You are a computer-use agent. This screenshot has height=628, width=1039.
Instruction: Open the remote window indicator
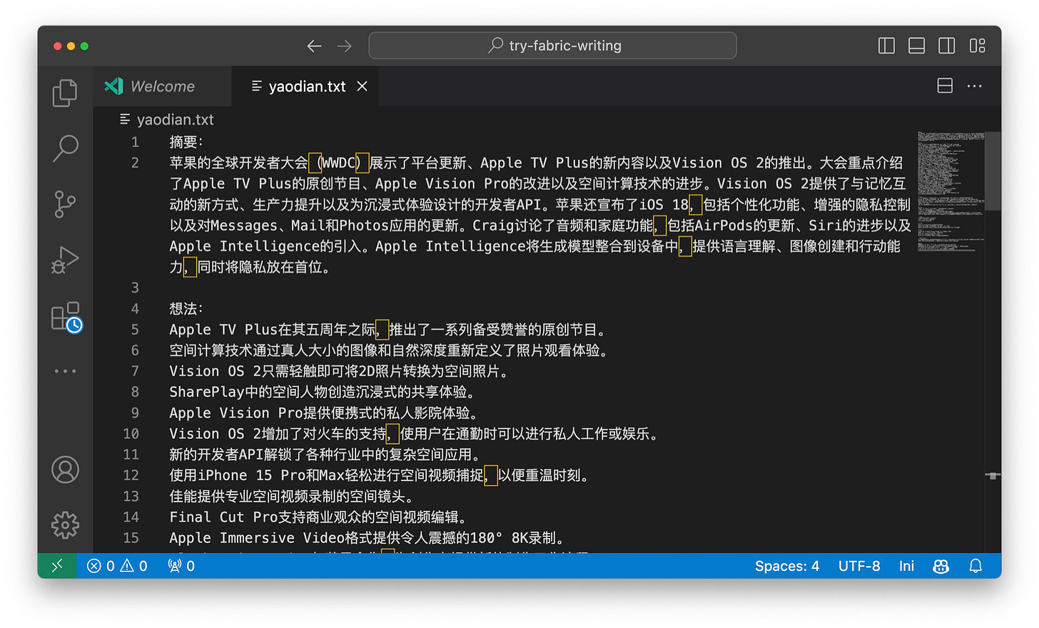[57, 566]
